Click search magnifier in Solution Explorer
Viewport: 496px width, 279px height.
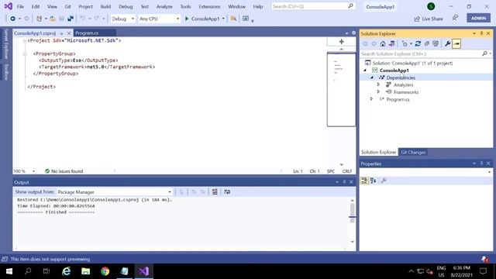coord(484,53)
